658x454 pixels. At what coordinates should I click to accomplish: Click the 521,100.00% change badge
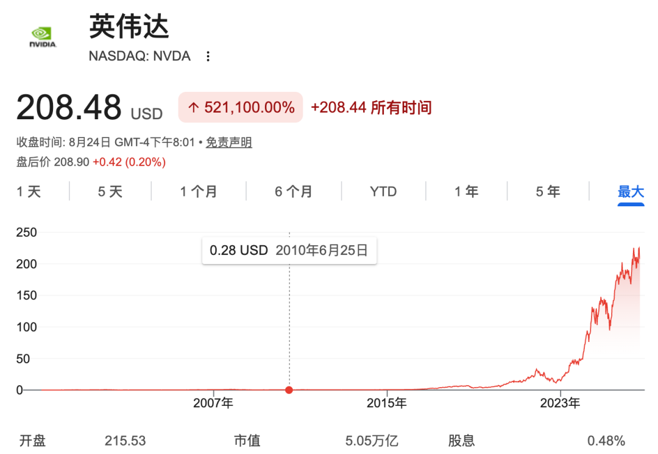(241, 107)
